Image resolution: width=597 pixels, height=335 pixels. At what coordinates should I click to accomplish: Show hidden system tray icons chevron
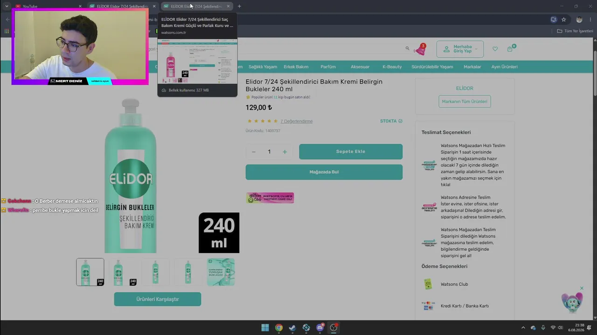point(523,328)
